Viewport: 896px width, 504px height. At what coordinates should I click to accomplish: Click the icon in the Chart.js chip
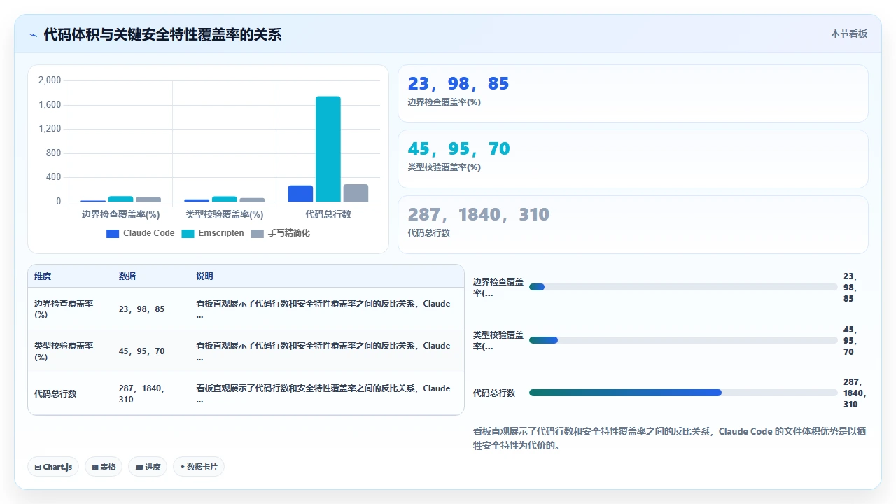point(37,467)
